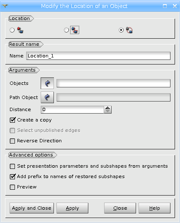Select the first translation mode icon
Viewport: 180px width, 223px height.
(20, 30)
